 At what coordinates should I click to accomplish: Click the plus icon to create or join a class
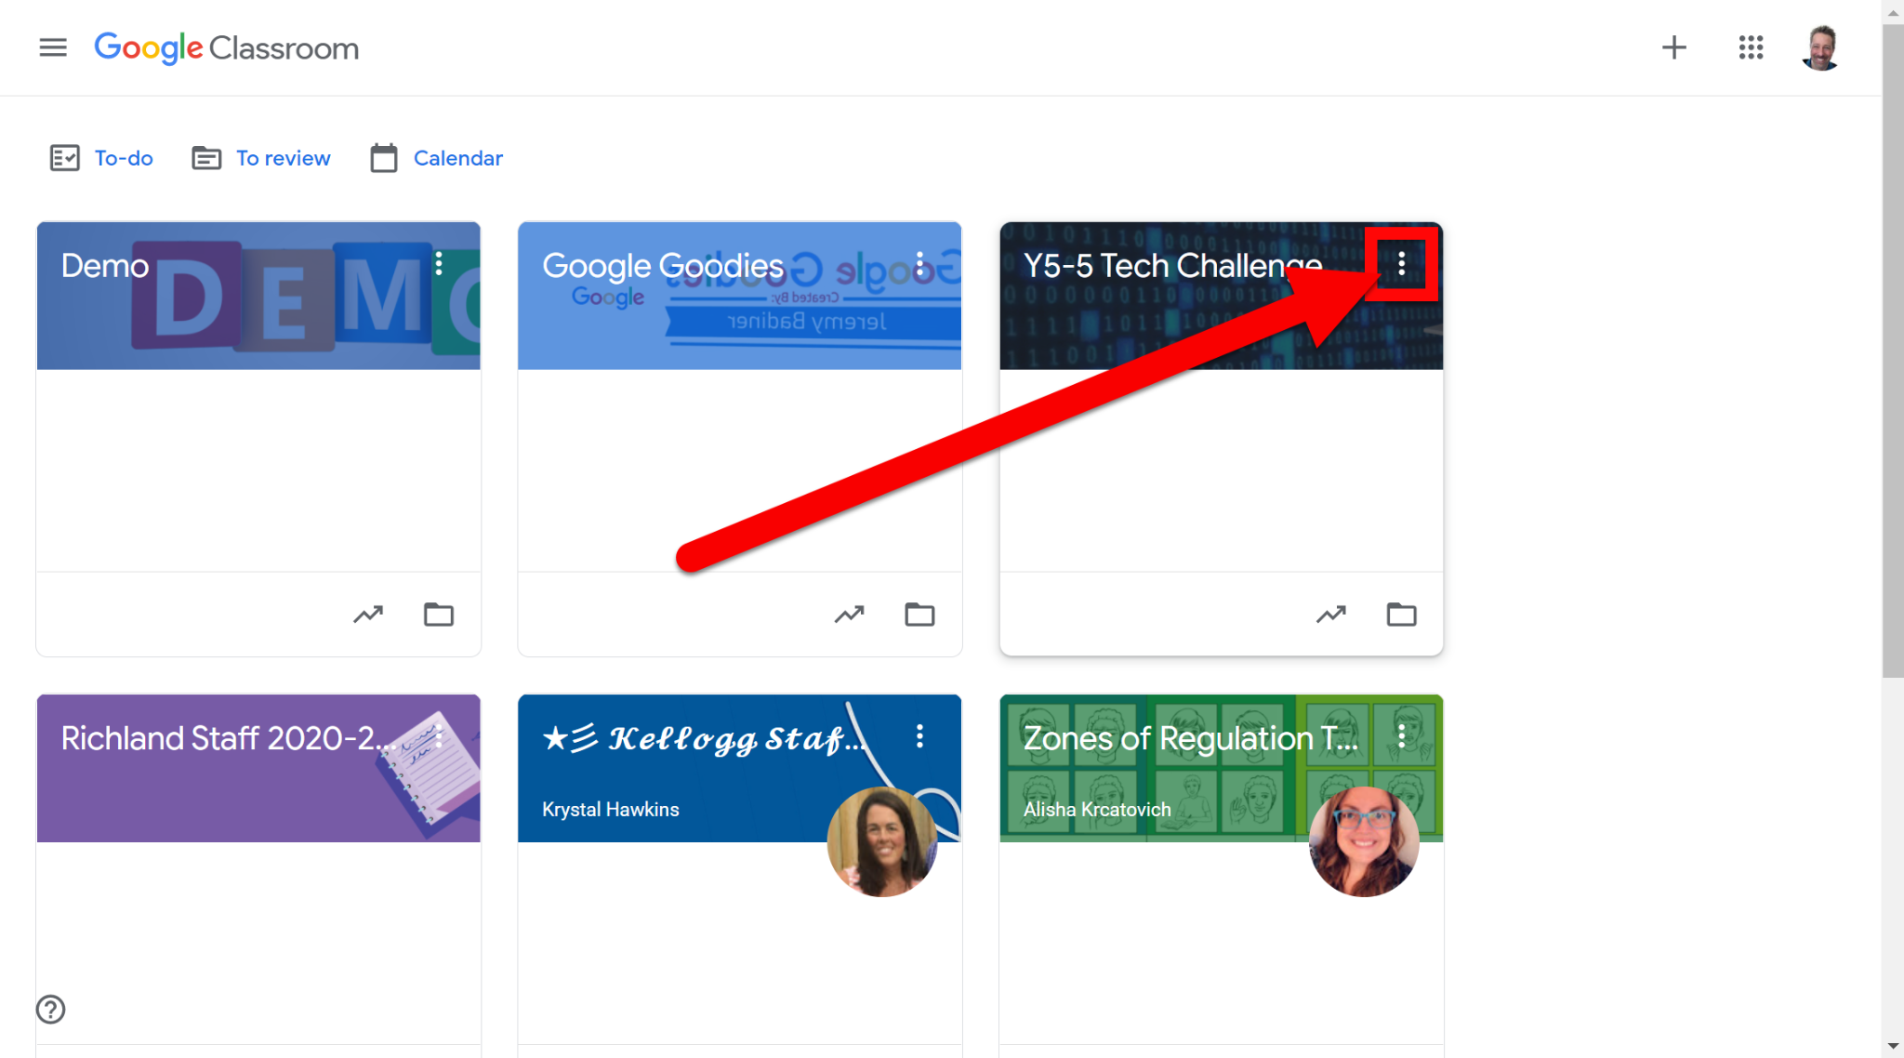pyautogui.click(x=1673, y=47)
